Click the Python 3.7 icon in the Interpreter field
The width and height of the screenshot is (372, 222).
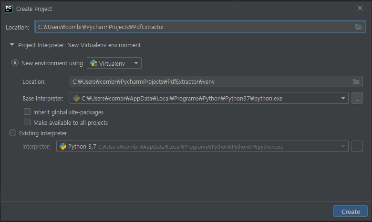pos(63,146)
